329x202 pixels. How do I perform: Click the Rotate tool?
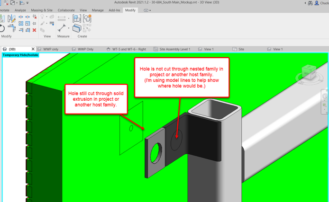click(2, 28)
